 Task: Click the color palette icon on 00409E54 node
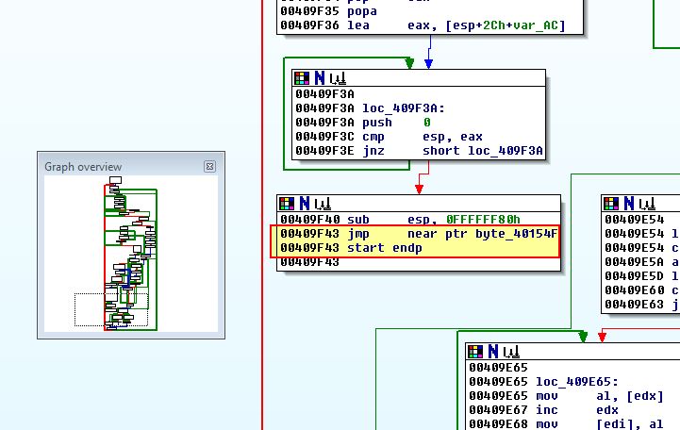(x=612, y=204)
